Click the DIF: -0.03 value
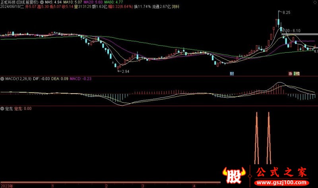The width and height of the screenshot is (318, 188). coord(41,79)
